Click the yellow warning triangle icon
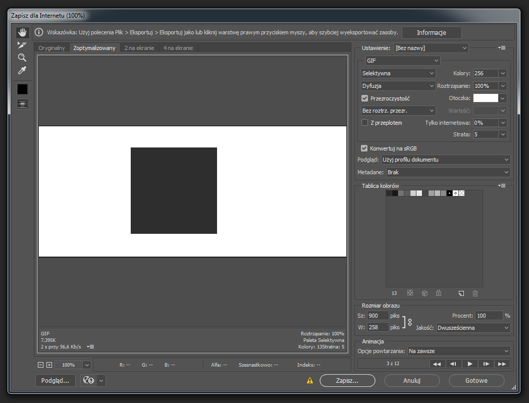Image resolution: width=529 pixels, height=403 pixels. [310, 381]
